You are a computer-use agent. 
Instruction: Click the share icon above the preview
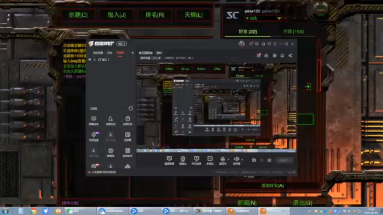[290, 55]
